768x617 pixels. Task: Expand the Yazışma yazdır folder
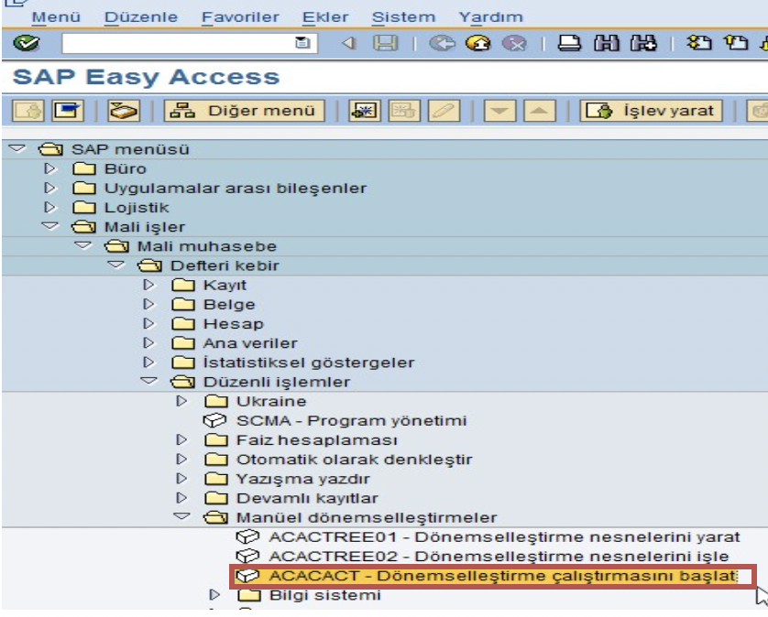point(181,479)
